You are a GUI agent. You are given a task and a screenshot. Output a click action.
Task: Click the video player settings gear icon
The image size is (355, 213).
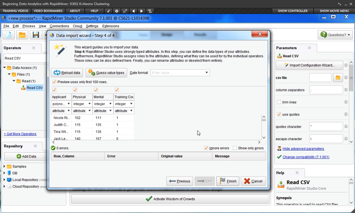coord(117,11)
